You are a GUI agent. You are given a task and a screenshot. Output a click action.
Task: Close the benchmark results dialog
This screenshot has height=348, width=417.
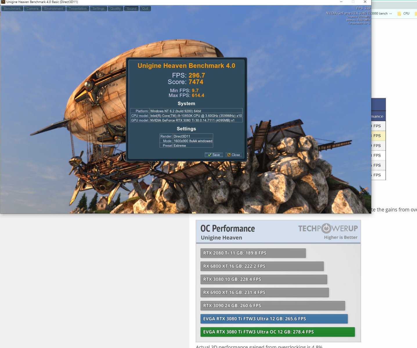[234, 155]
